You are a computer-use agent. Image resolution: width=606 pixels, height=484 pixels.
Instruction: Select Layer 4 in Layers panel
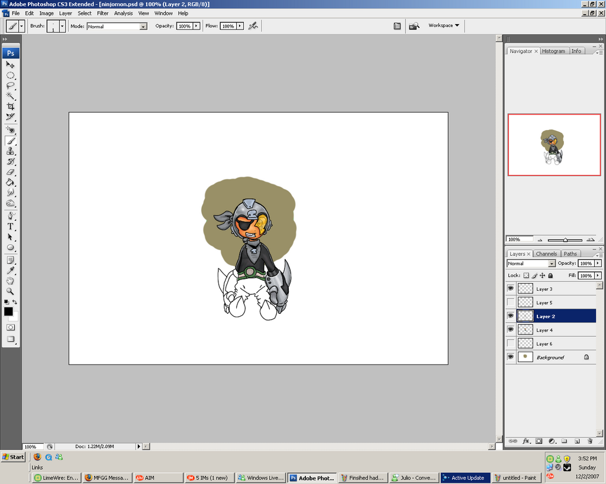[544, 330]
